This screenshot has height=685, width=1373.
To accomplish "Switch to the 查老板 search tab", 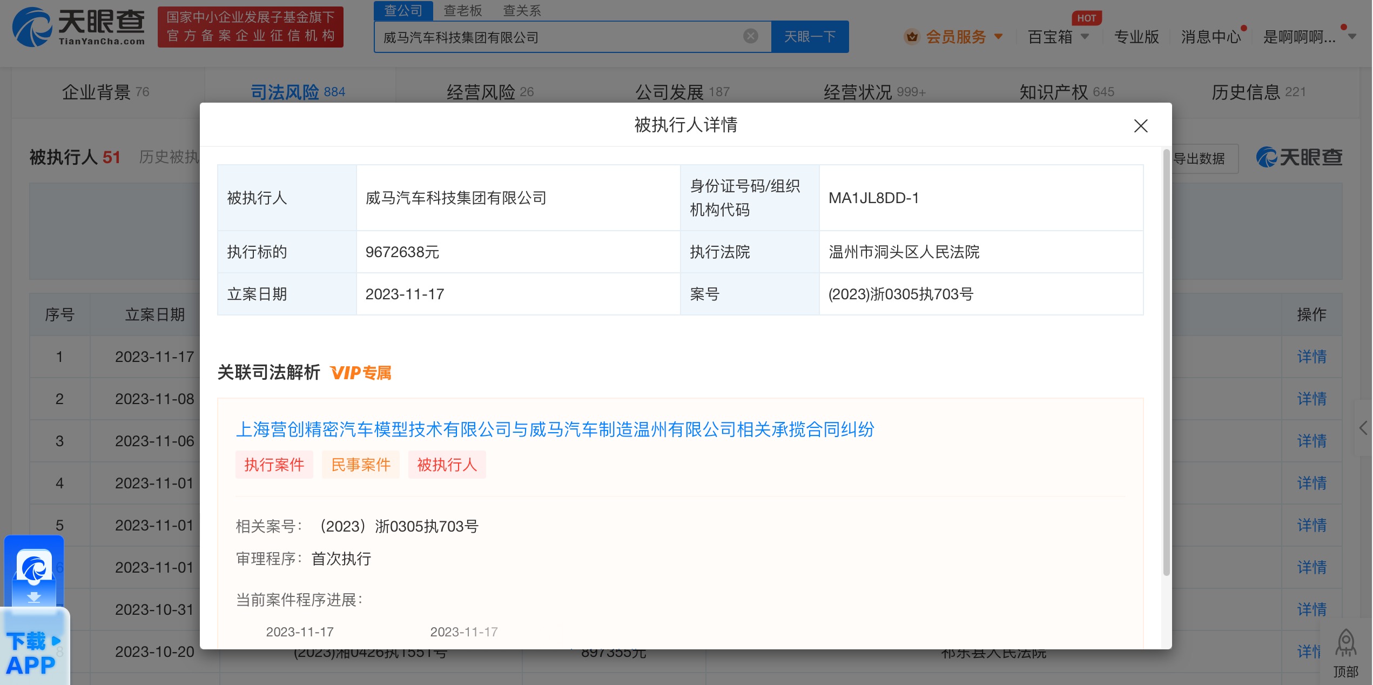I will point(463,11).
